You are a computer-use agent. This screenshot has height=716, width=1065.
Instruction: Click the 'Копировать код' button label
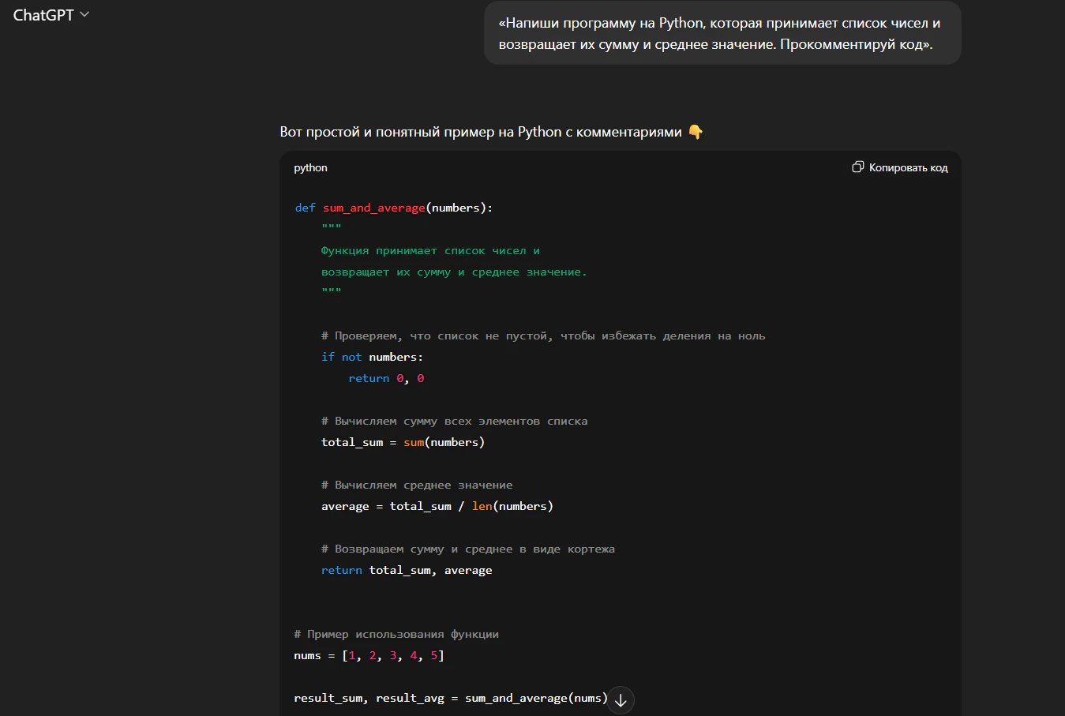point(908,167)
